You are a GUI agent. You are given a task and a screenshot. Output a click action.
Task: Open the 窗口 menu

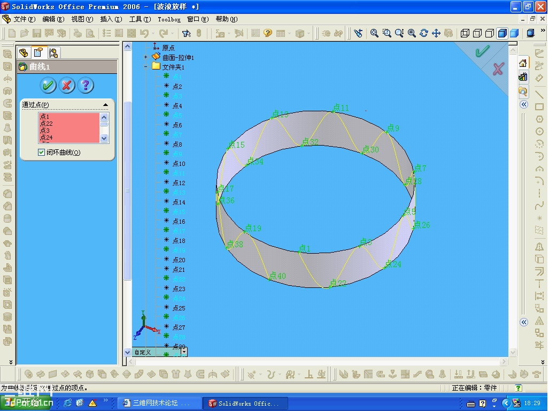point(198,19)
